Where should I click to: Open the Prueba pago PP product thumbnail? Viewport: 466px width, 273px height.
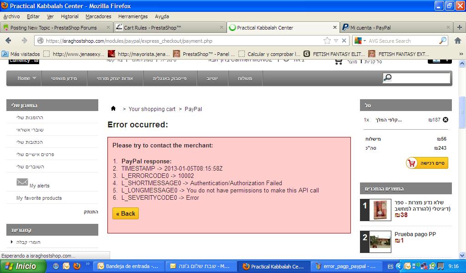tap(380, 242)
